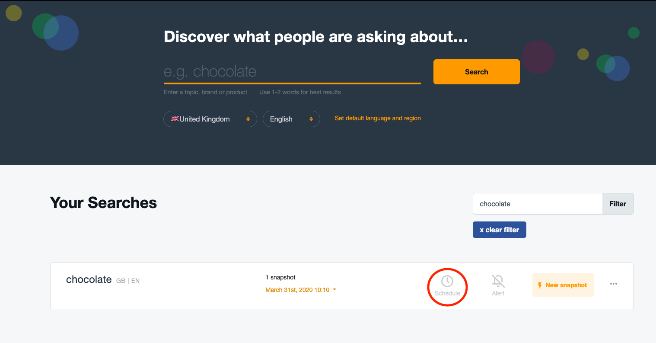Viewport: 656px width, 343px height.
Task: Click the lightning bolt on New snapshot
Action: click(539, 285)
